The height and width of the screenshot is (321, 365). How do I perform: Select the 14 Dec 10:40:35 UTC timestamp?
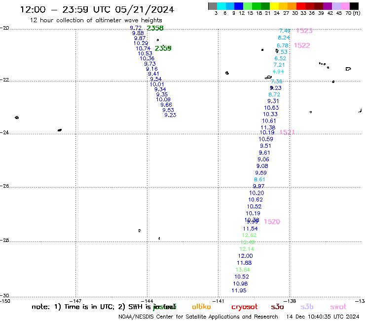323,317
